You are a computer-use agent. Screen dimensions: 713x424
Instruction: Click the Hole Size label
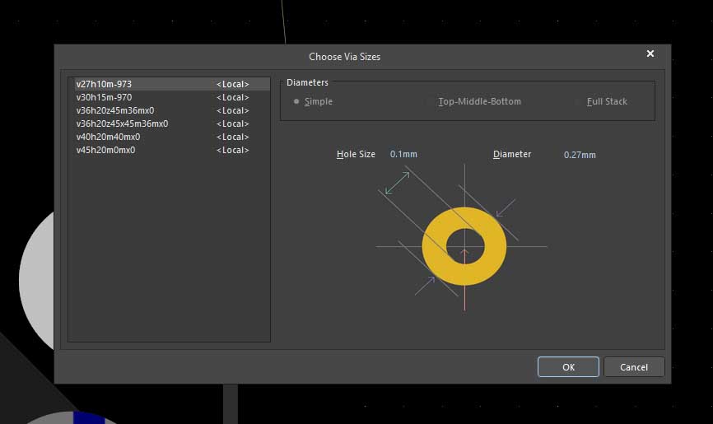356,154
